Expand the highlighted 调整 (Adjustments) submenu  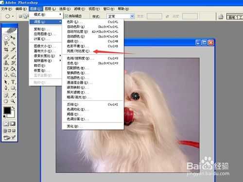(x=46, y=21)
